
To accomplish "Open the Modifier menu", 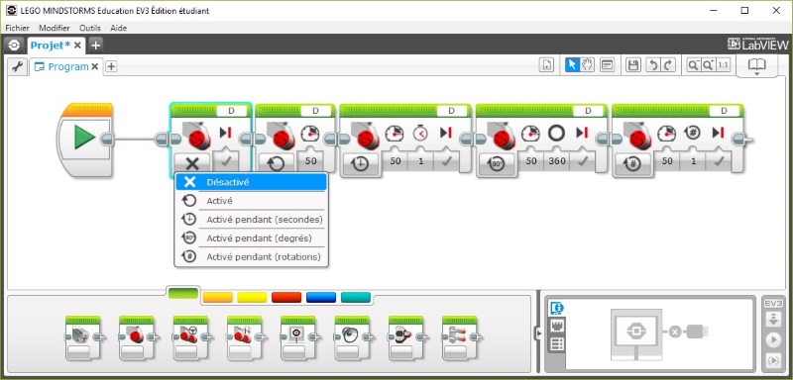I will [55, 28].
